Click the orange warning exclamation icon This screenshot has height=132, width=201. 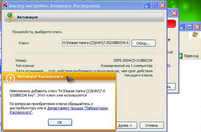coord(11,77)
